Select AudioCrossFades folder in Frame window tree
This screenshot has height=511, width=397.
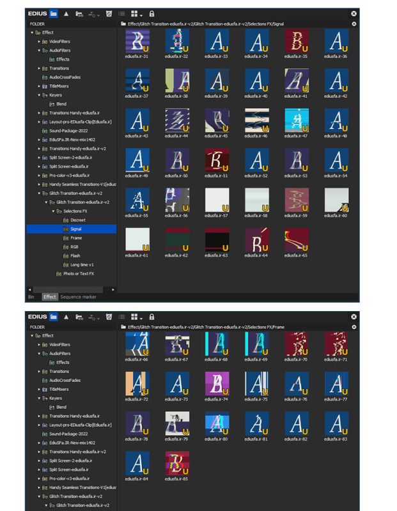(x=65, y=380)
